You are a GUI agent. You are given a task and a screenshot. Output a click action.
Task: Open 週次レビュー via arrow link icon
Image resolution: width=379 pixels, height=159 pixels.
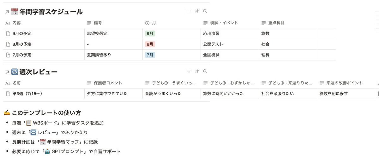click(x=7, y=72)
